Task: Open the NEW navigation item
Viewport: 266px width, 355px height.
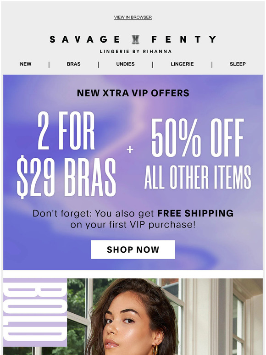Action: [26, 64]
